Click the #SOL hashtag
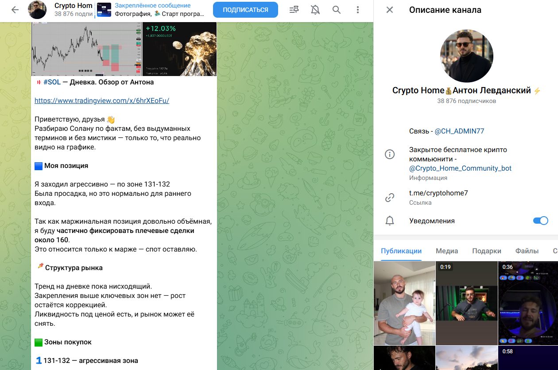The image size is (558, 370). coord(52,82)
